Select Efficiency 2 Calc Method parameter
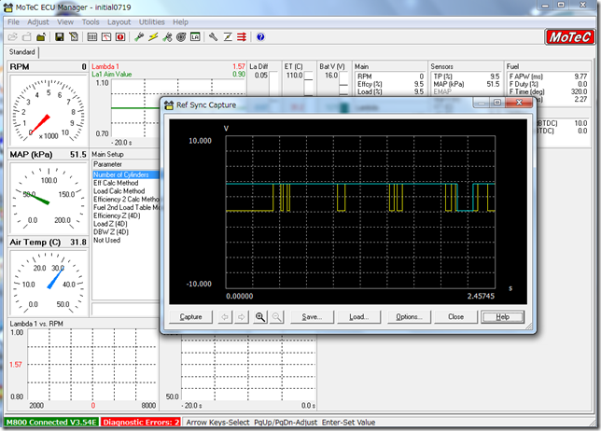 (126, 200)
